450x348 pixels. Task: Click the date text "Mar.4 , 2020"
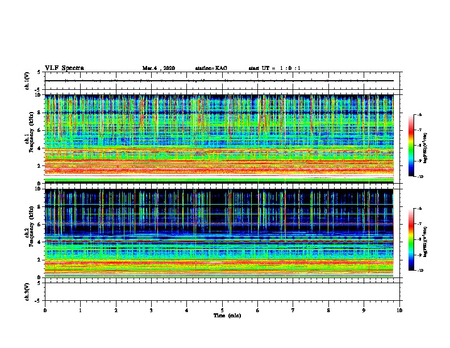pos(159,68)
